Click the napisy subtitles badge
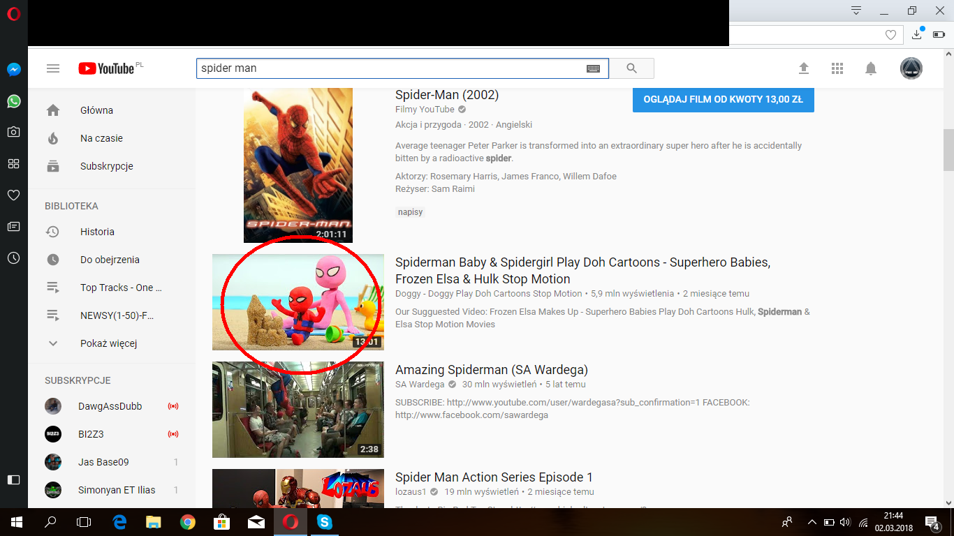Viewport: 954px width, 536px height. 411,212
